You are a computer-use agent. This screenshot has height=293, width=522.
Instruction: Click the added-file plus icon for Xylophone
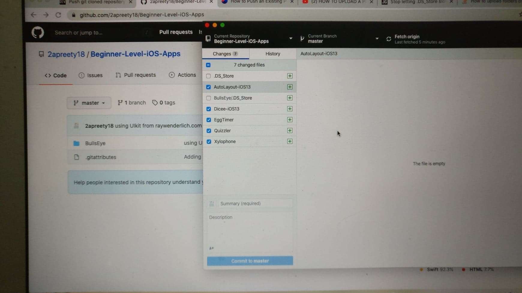[x=290, y=141]
